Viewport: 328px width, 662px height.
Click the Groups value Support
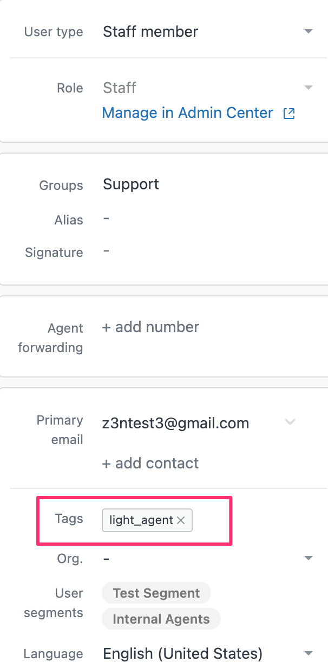click(131, 184)
